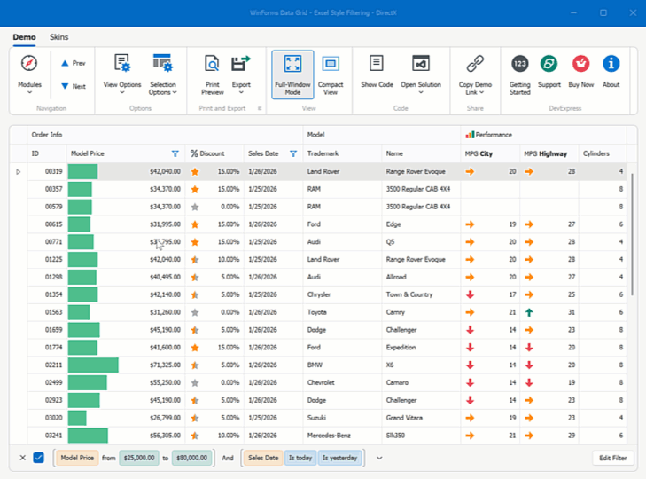Select the 'Mercedes-Benz' trademark cell
The width and height of the screenshot is (646, 479).
tap(342, 436)
